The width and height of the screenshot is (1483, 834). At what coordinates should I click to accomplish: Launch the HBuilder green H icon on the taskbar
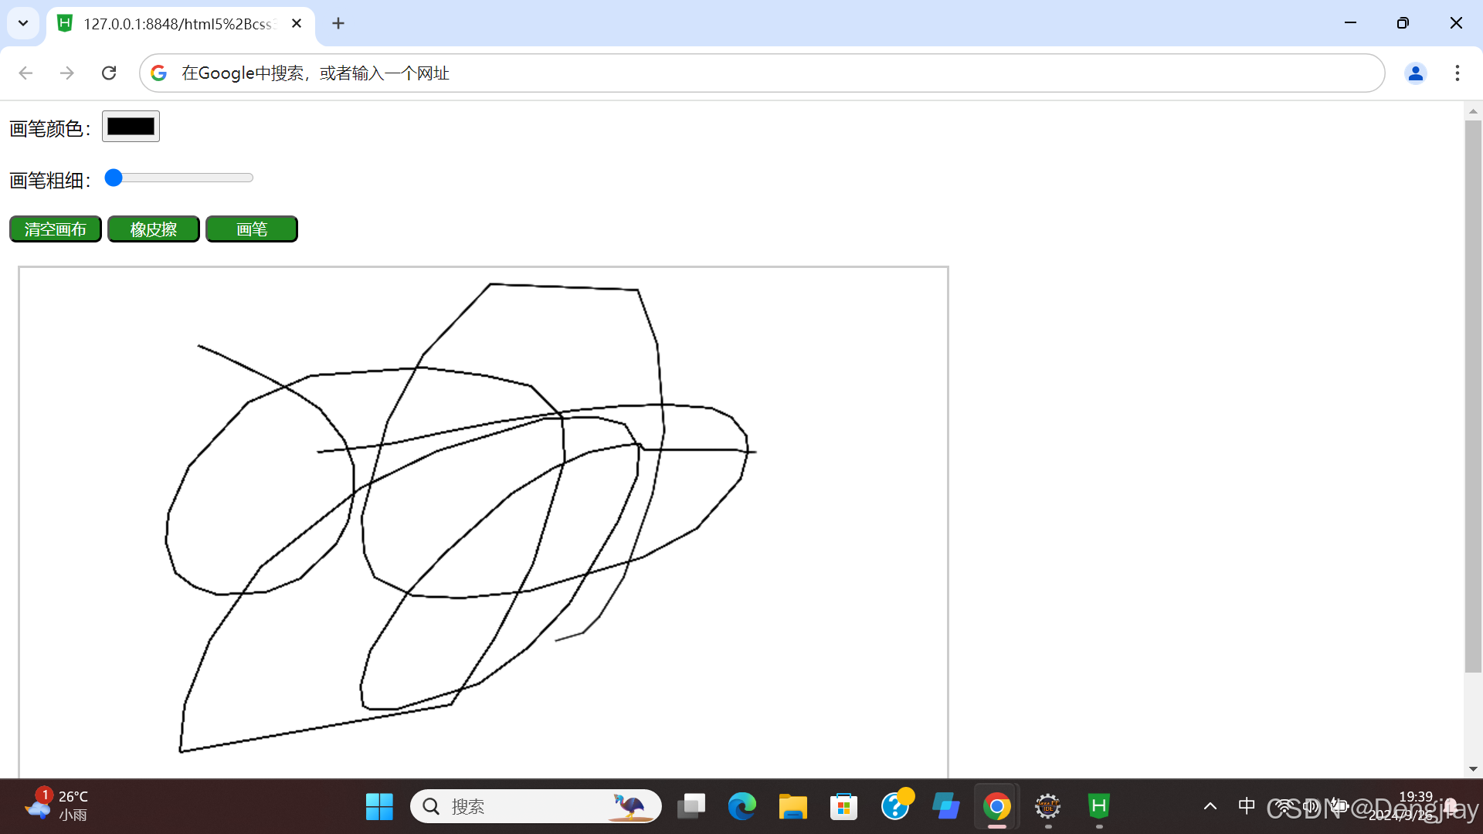click(x=1098, y=806)
